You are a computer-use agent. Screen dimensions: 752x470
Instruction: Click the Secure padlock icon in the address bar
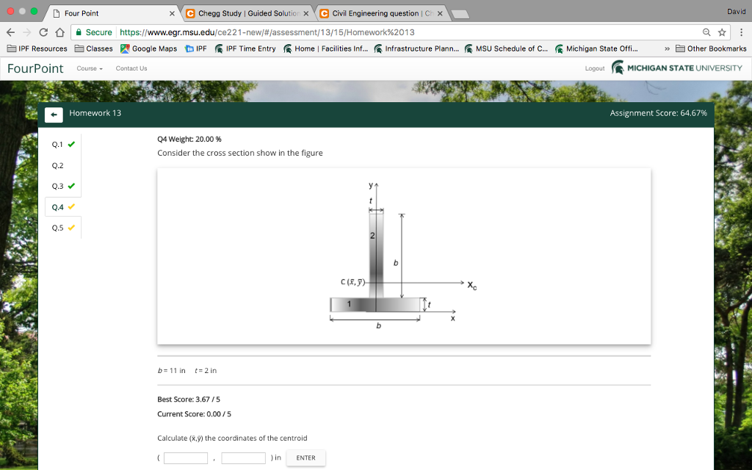coord(78,32)
